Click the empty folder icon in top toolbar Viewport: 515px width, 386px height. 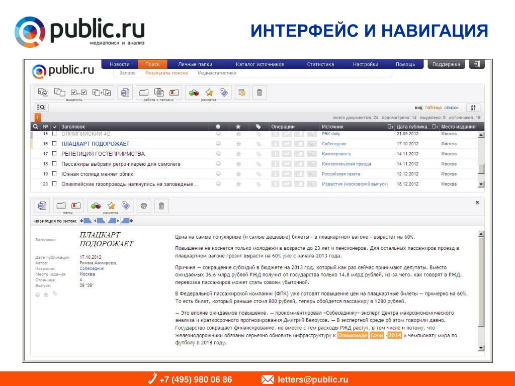[x=144, y=92]
